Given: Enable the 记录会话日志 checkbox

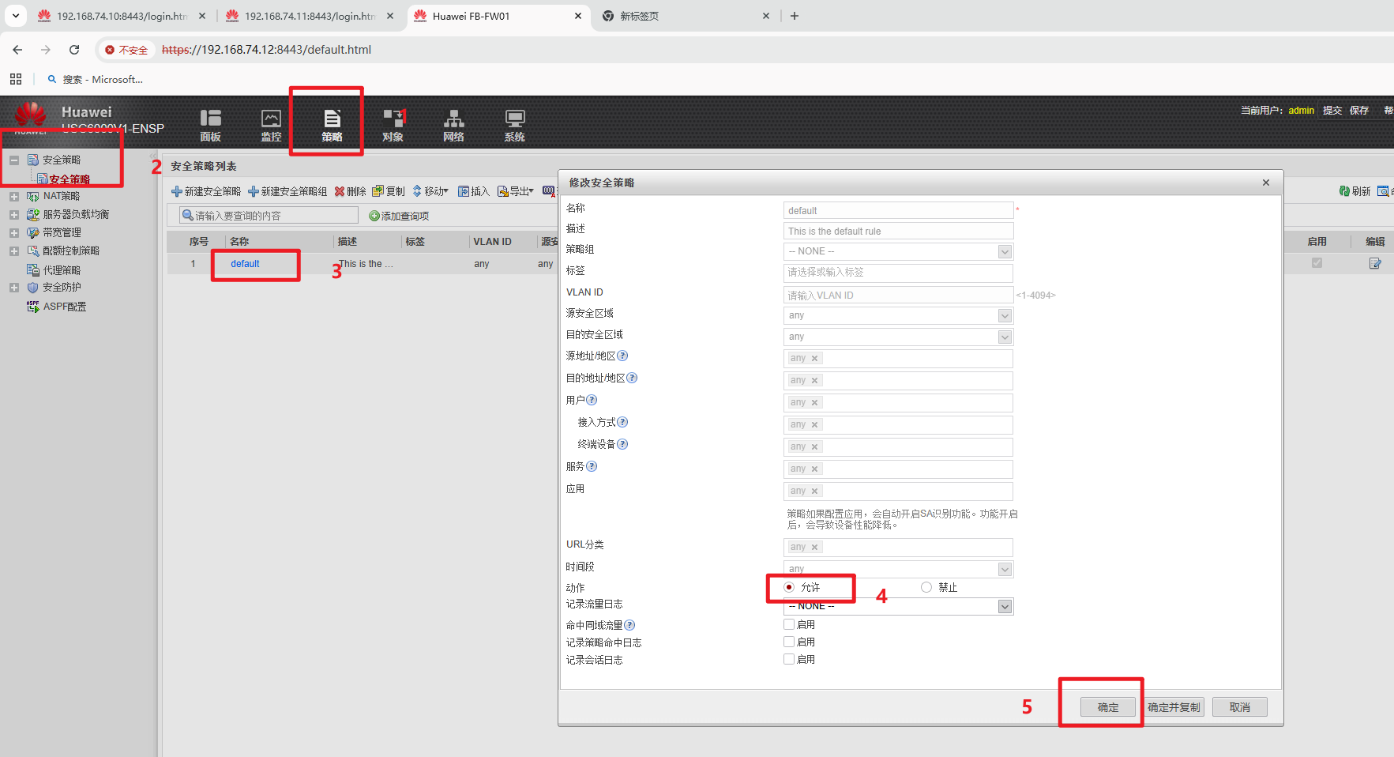Looking at the screenshot, I should pos(789,659).
